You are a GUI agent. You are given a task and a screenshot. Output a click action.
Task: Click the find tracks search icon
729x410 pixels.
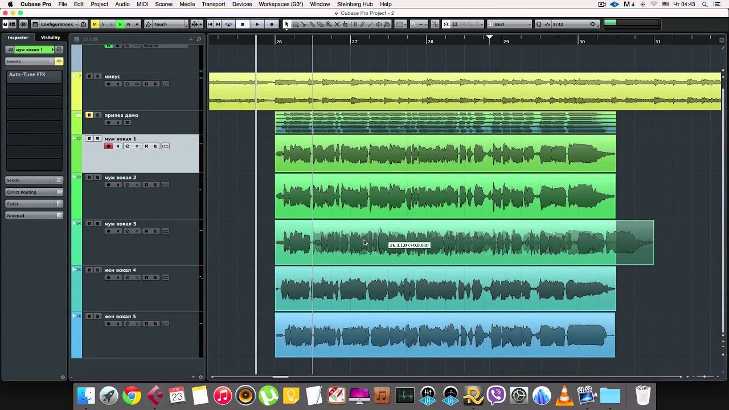click(x=199, y=39)
